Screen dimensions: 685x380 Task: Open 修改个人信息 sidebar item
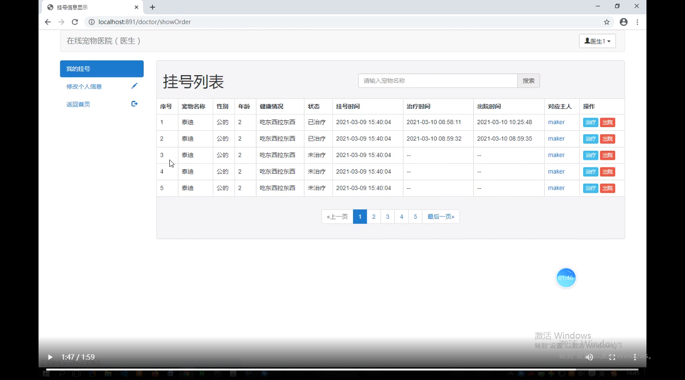pos(102,86)
